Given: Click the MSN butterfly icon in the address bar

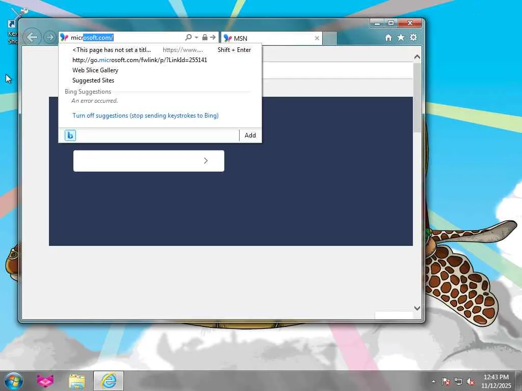Looking at the screenshot, I should [x=64, y=38].
